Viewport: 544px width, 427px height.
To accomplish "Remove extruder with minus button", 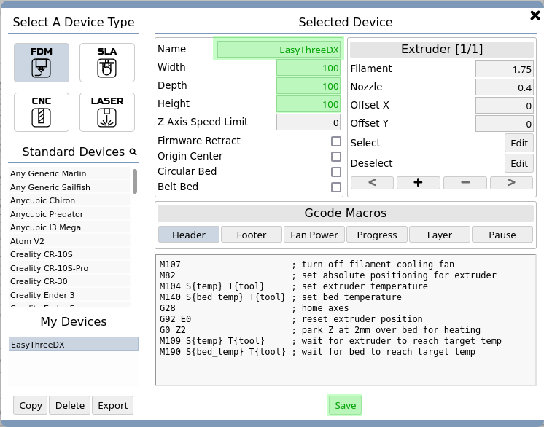I will click(x=465, y=183).
